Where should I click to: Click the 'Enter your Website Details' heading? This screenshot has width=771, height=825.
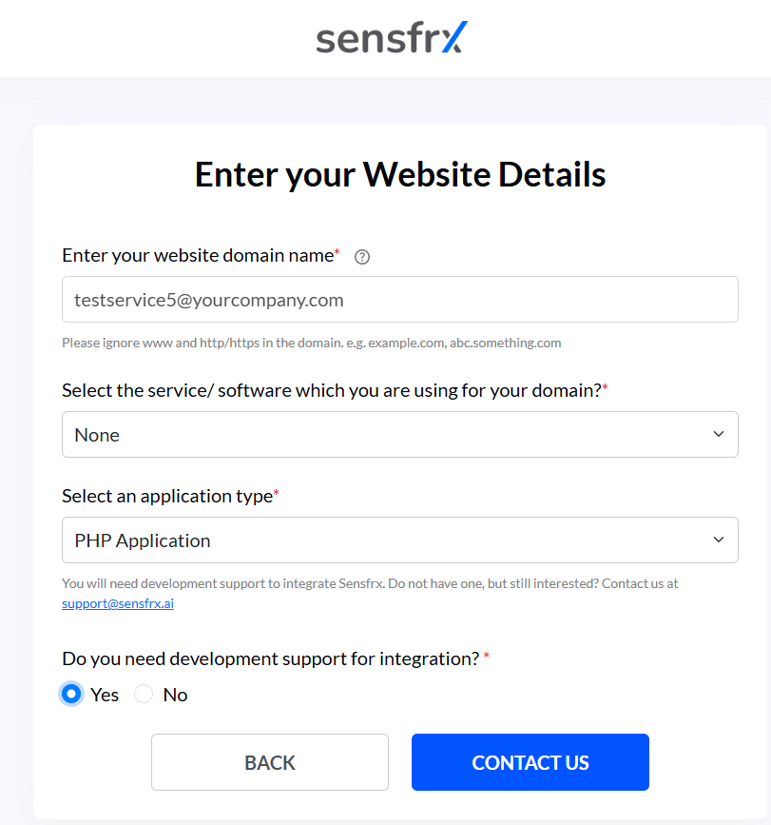coord(400,175)
